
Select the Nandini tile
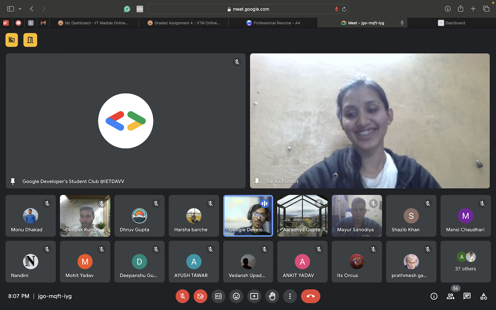(x=31, y=262)
